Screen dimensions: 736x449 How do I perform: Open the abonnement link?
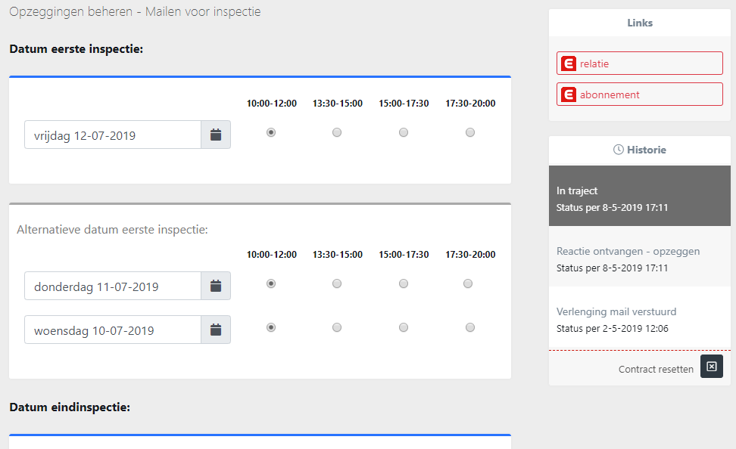640,94
